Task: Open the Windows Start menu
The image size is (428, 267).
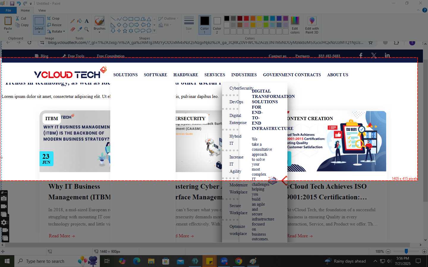Action: pos(7,261)
